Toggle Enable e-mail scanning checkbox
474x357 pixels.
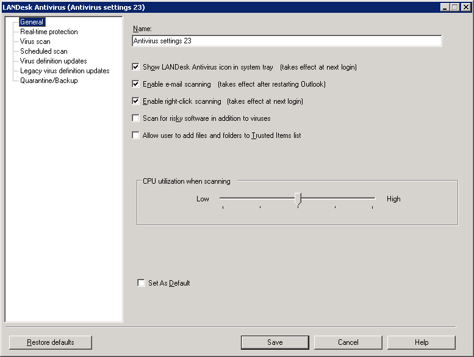pyautogui.click(x=135, y=84)
